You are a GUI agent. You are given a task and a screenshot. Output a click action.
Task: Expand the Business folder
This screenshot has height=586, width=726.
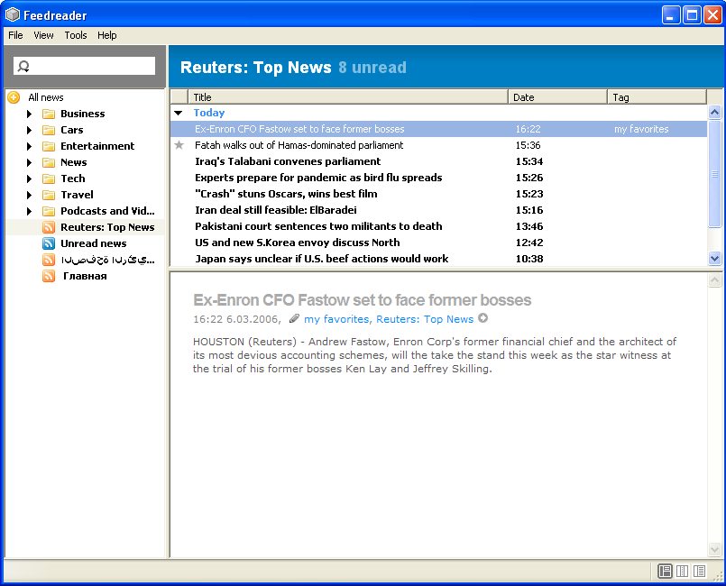(29, 114)
